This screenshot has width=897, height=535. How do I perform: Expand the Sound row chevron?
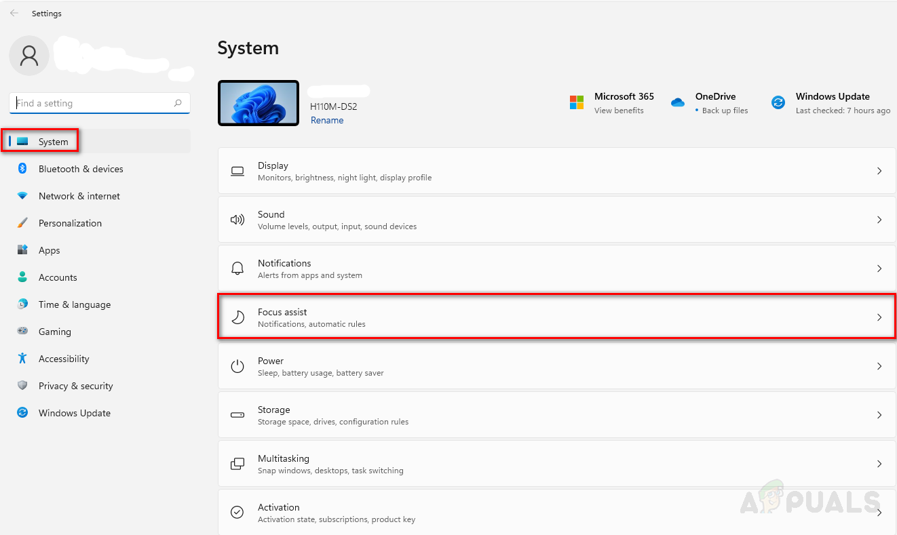point(879,220)
